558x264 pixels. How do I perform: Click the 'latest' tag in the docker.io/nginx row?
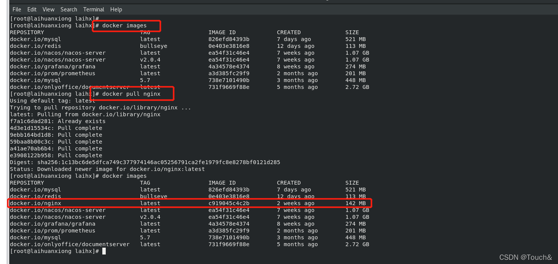[150, 203]
